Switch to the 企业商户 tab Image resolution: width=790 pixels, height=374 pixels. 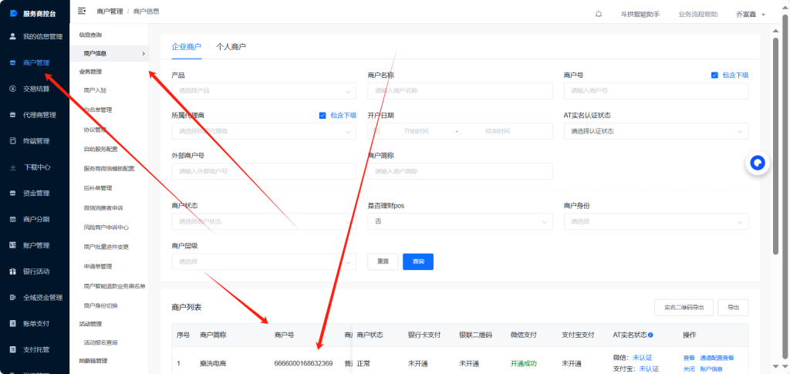tap(187, 47)
